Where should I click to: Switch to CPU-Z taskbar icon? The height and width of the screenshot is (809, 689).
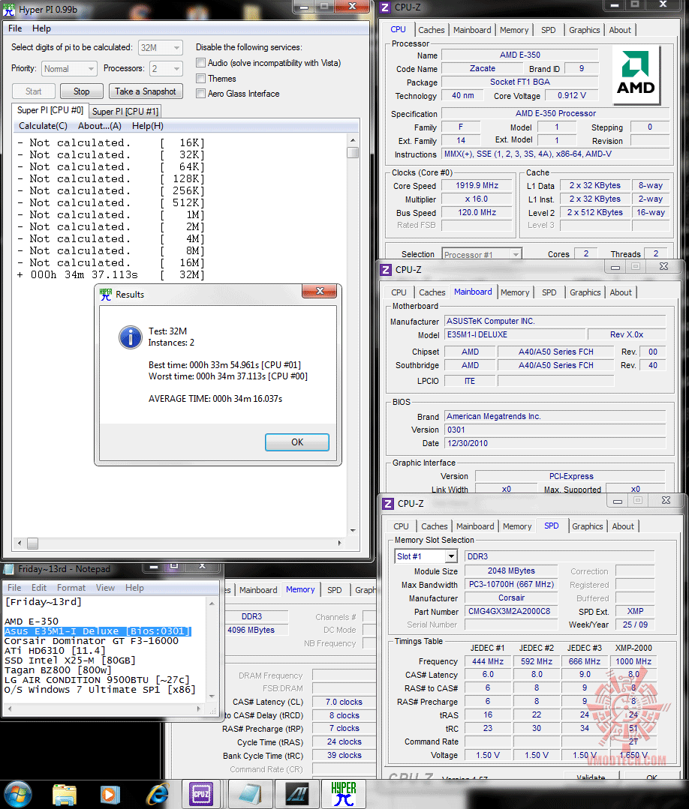pyautogui.click(x=200, y=795)
